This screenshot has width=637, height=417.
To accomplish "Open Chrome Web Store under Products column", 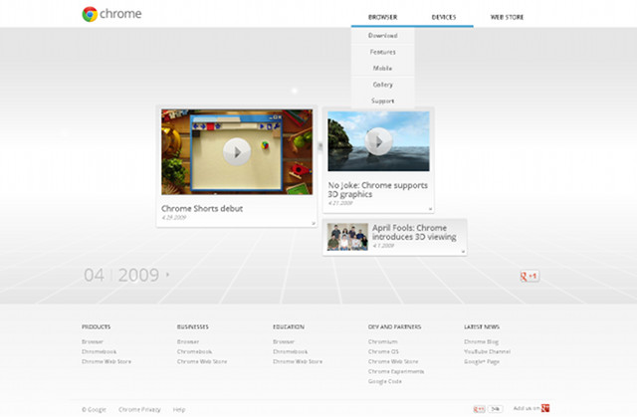I will click(x=106, y=361).
